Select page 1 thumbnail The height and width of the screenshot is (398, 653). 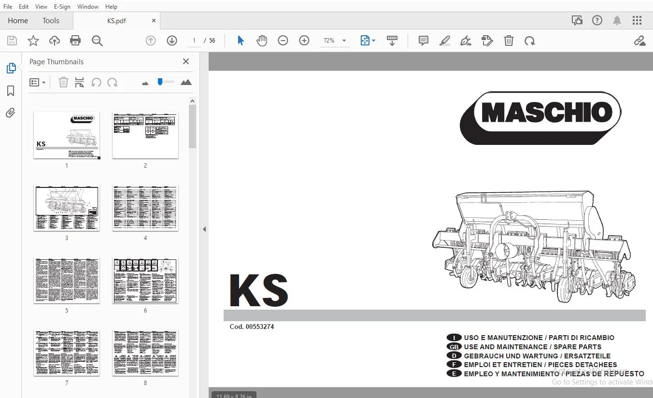click(67, 135)
